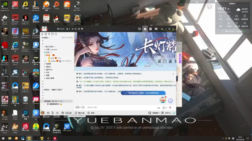Image resolution: width=252 pixels, height=141 pixels.
Task: Click the contacts person icon in sidebar
Action: (42, 34)
